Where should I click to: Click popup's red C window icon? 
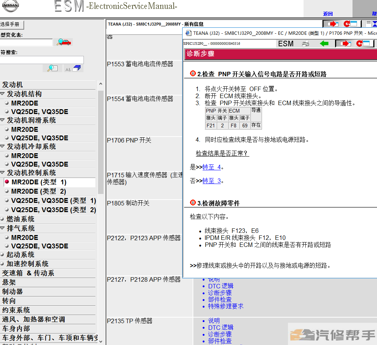(363, 43)
